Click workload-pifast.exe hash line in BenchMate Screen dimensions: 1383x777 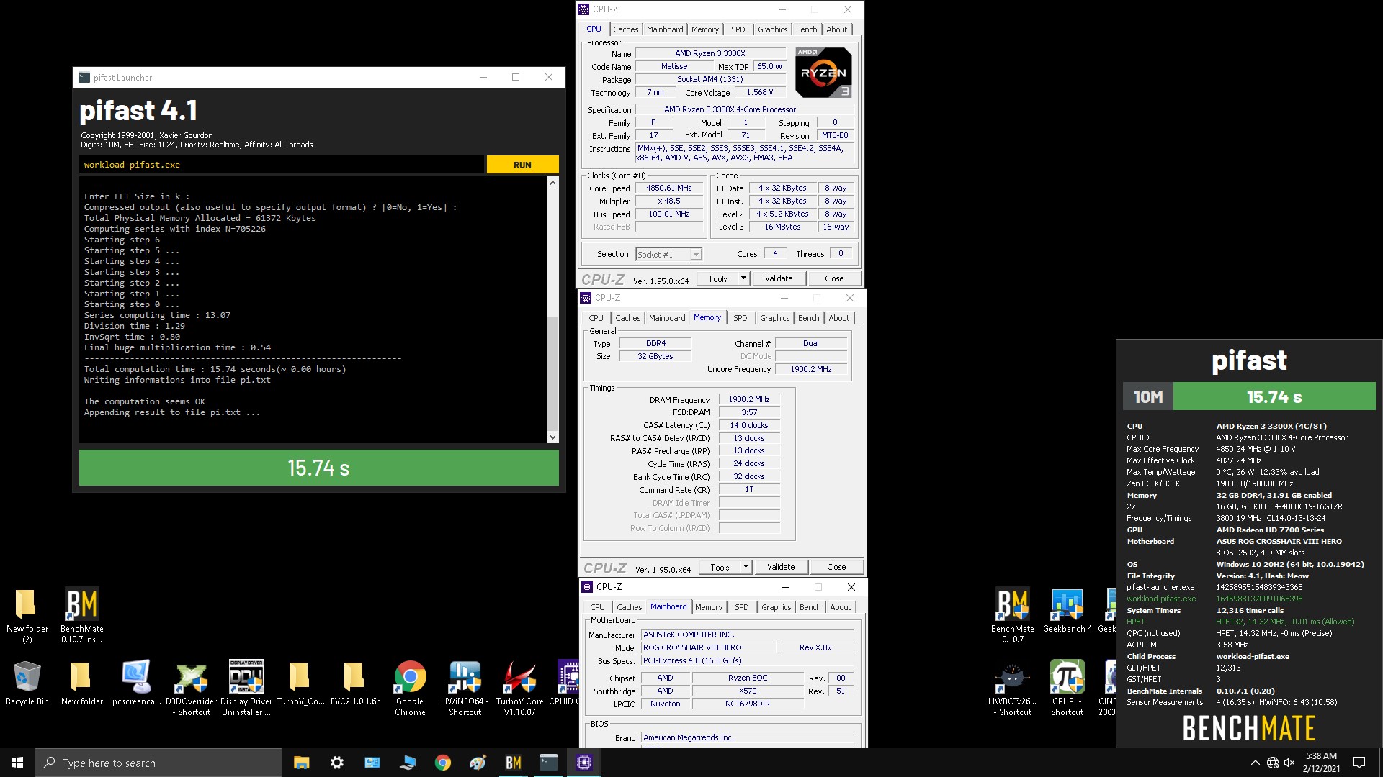pyautogui.click(x=1214, y=599)
